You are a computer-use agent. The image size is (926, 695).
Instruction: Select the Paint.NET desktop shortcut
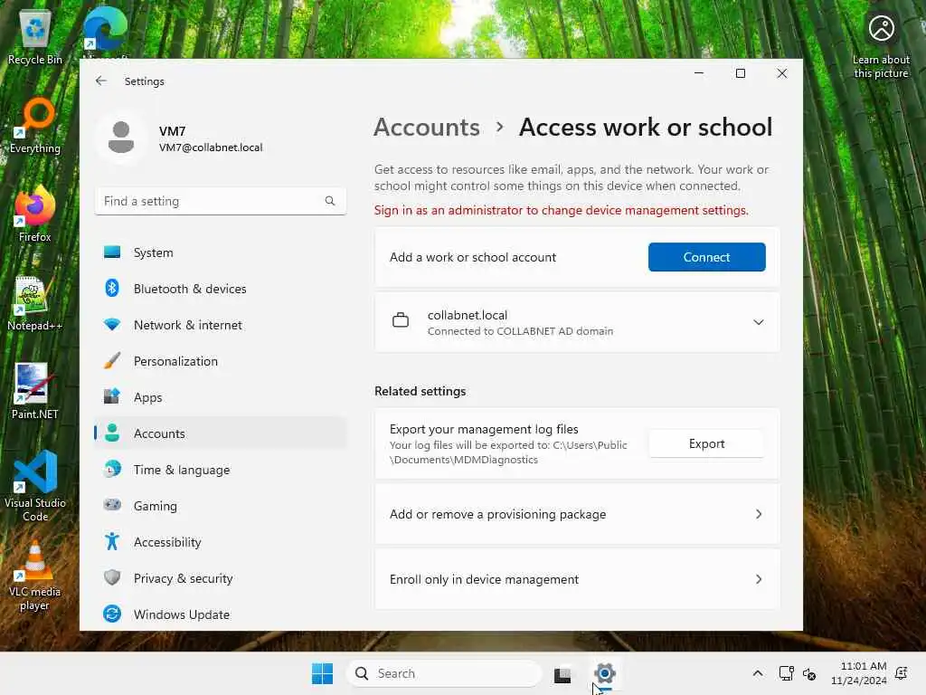(x=35, y=391)
